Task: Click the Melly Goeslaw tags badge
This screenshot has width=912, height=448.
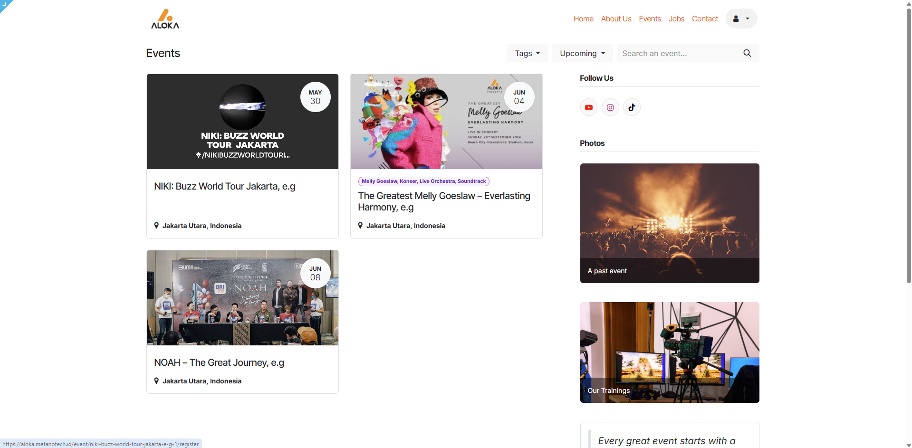Action: coord(423,181)
